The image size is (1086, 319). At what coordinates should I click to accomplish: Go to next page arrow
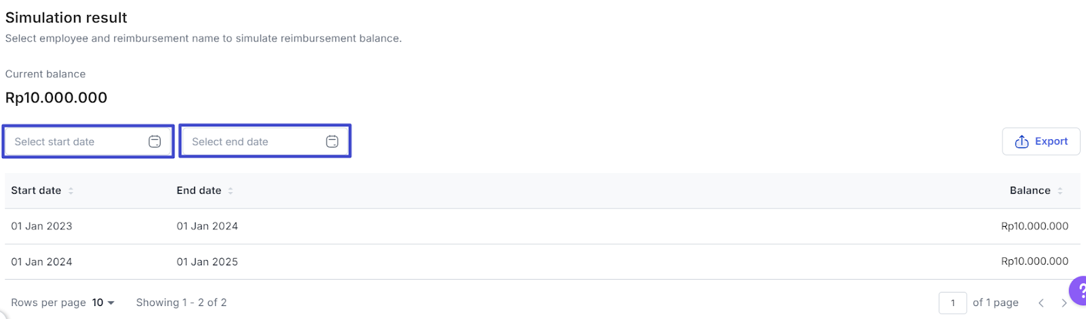click(1064, 303)
